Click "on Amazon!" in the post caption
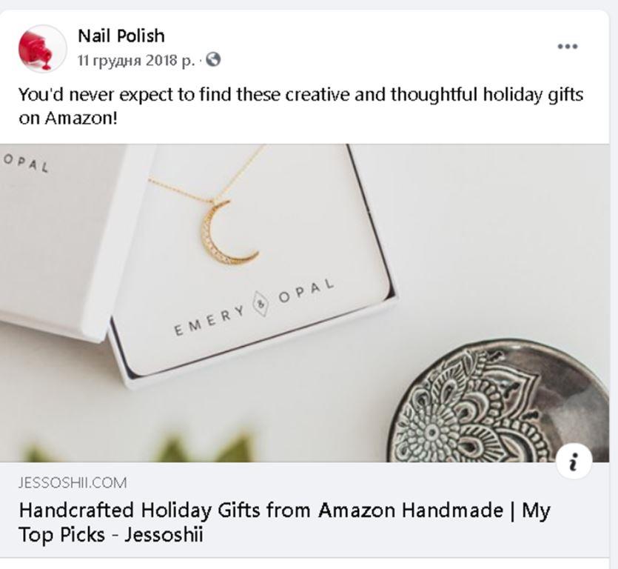The image size is (618, 569). pyautogui.click(x=68, y=118)
